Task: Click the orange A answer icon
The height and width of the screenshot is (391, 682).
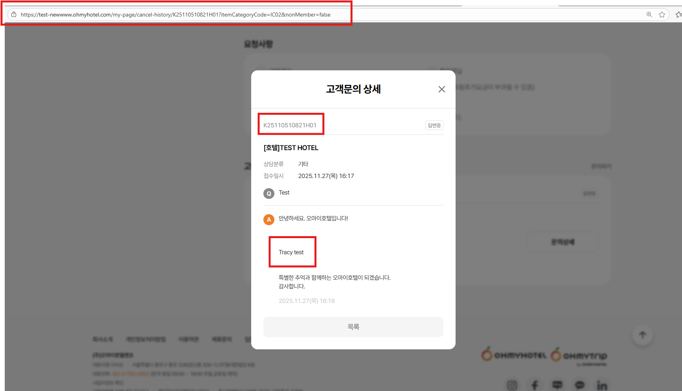Action: (x=269, y=220)
